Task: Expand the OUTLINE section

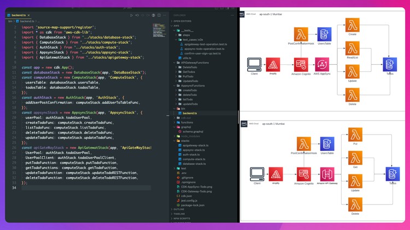Action: [179, 209]
